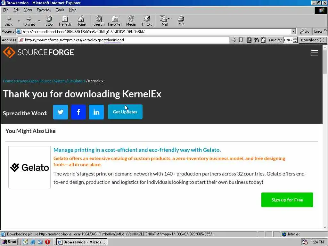The height and width of the screenshot is (246, 328).
Task: Click the IE address field with router URL
Action: (x=153, y=32)
